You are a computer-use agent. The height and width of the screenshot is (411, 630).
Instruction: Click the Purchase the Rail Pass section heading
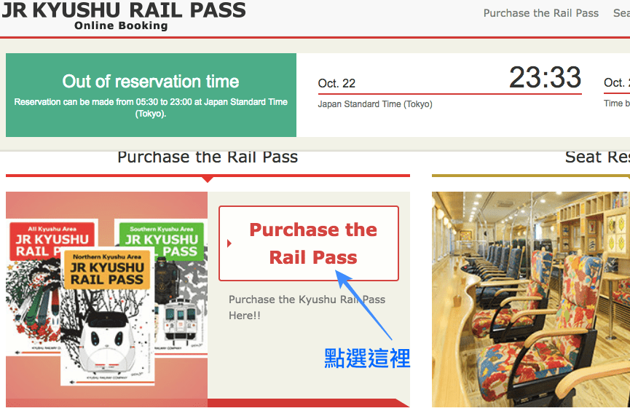click(208, 157)
